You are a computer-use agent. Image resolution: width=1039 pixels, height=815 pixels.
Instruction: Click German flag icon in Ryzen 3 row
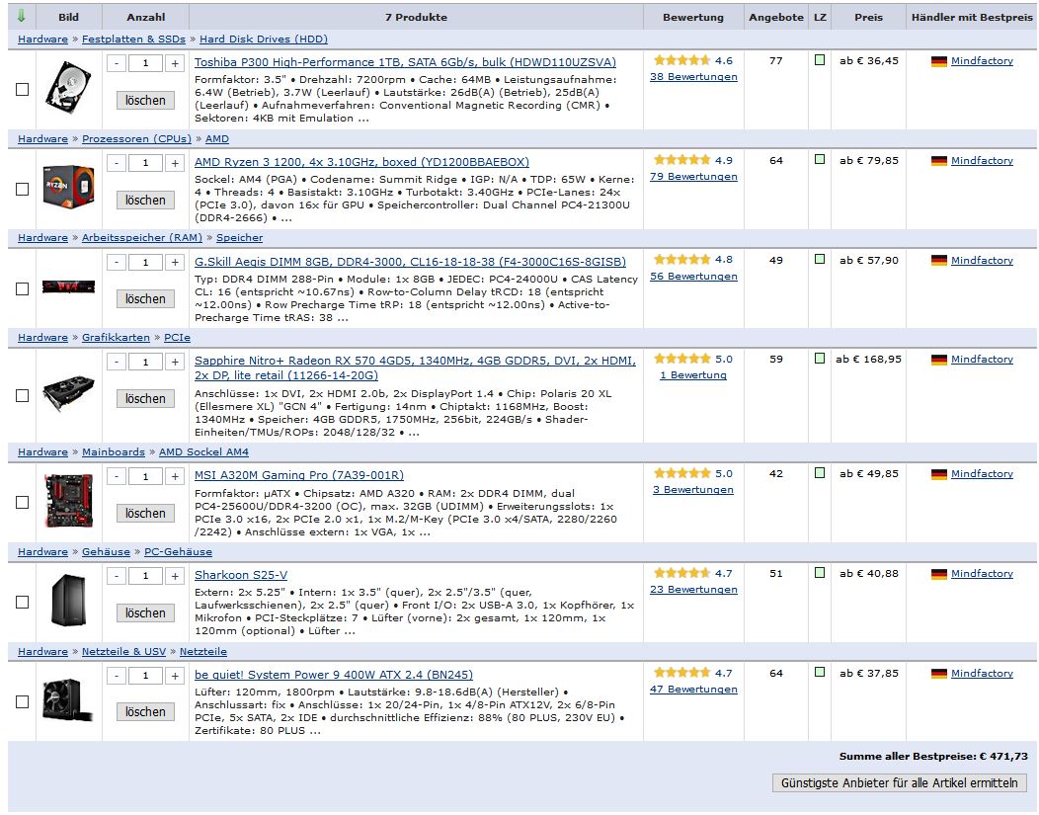click(x=938, y=161)
